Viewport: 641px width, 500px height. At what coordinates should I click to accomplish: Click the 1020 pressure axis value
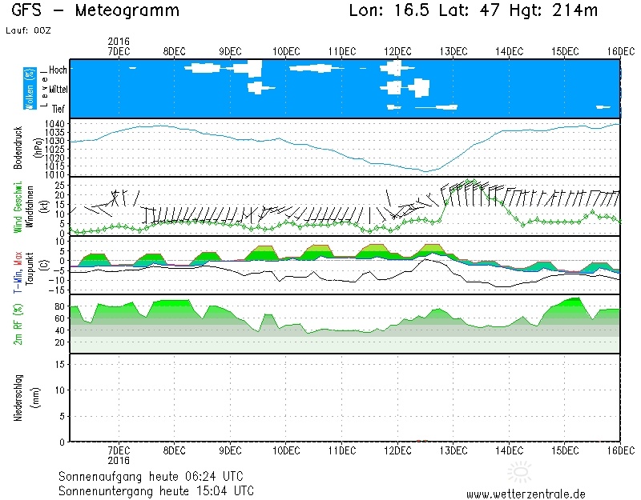(54, 158)
